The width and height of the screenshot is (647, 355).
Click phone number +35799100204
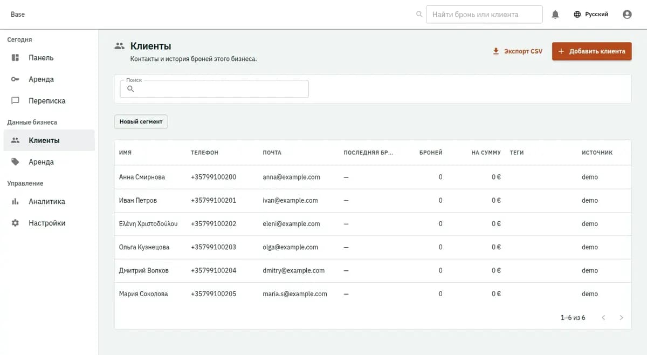[x=214, y=270]
